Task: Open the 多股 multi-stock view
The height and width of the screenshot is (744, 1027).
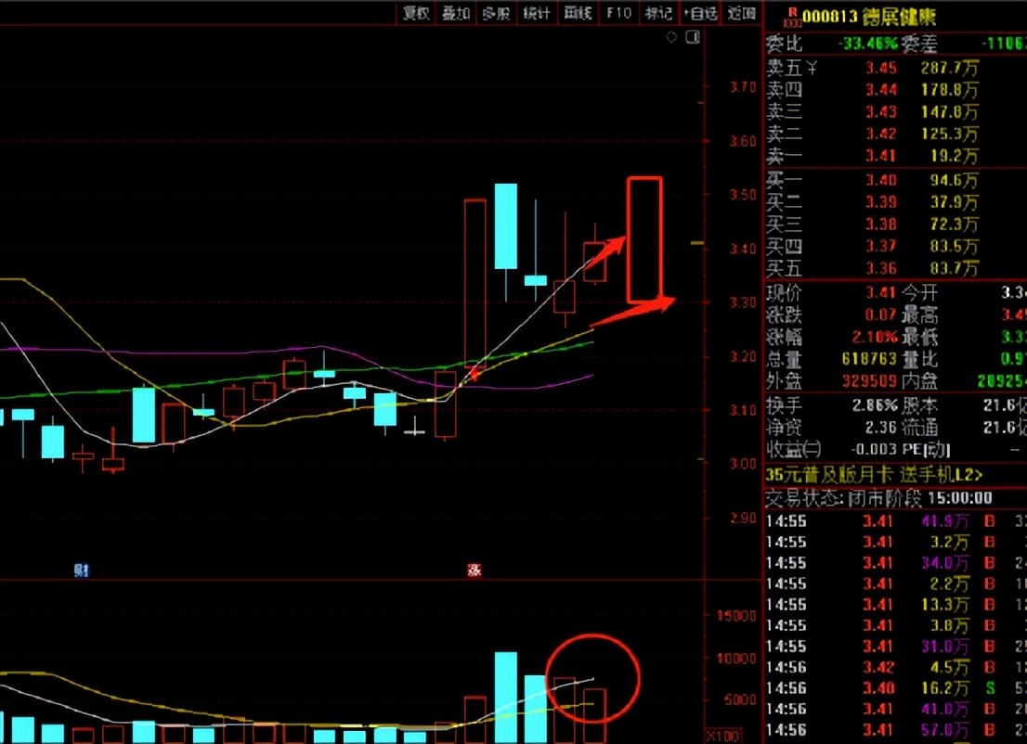Action: pos(496,13)
